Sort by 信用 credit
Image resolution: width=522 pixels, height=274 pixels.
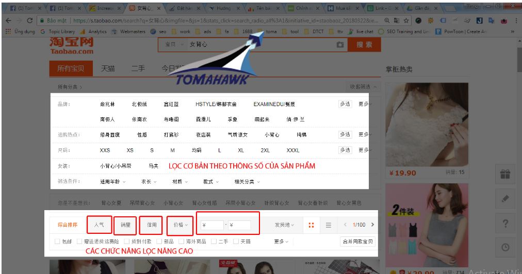click(x=152, y=225)
